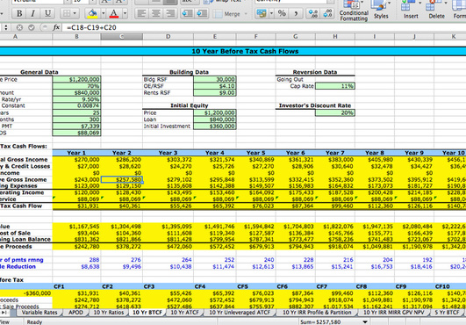Open Conditional Formatting menu

coord(354,11)
